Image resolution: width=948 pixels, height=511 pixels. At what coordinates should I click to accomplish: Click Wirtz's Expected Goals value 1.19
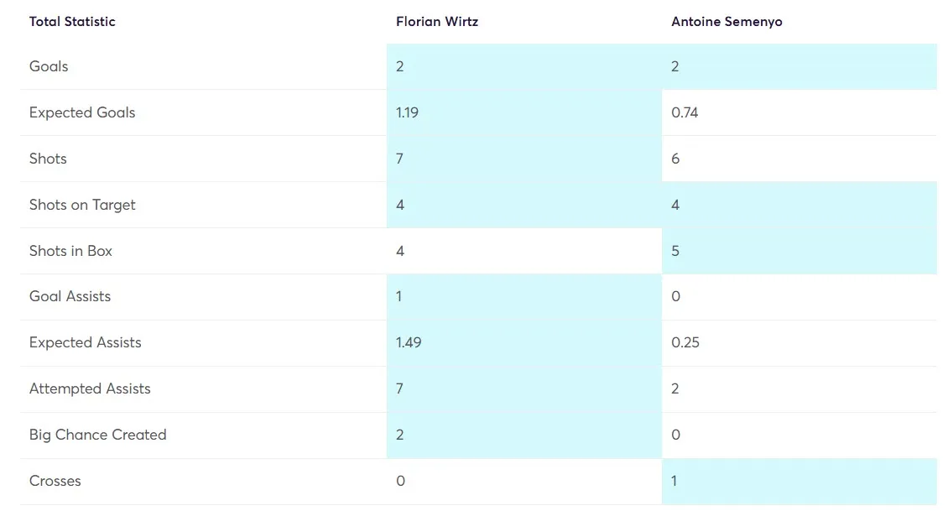pyautogui.click(x=407, y=112)
